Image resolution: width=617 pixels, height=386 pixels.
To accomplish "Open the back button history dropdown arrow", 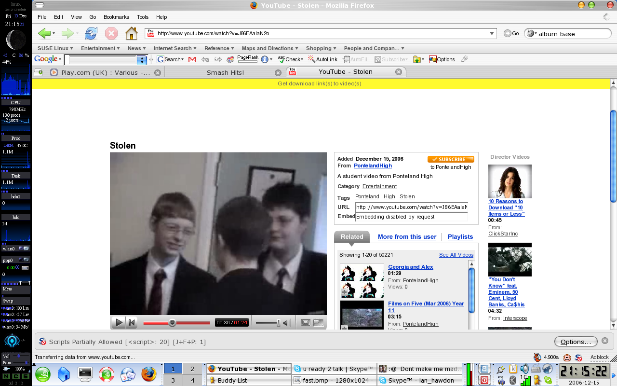I will pos(54,33).
